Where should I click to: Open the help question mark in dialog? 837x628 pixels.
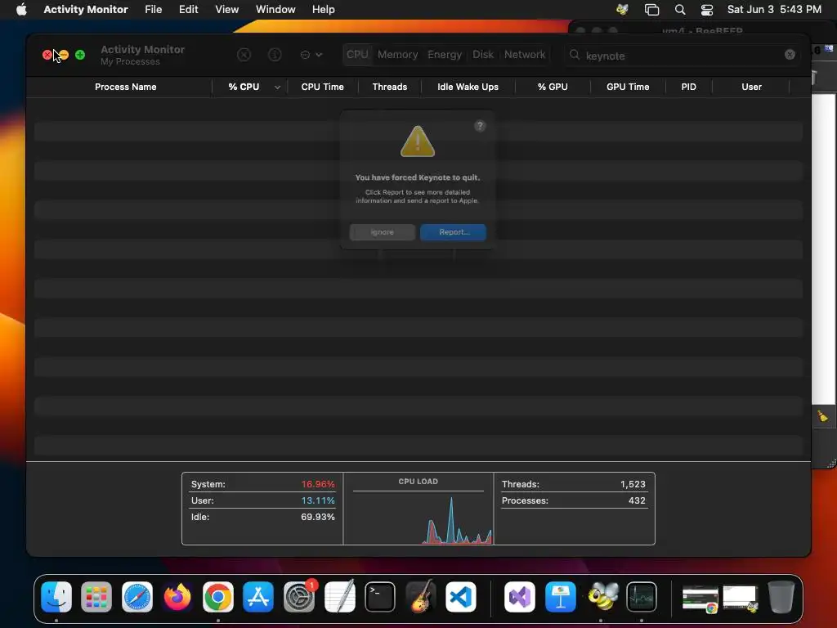tap(480, 126)
